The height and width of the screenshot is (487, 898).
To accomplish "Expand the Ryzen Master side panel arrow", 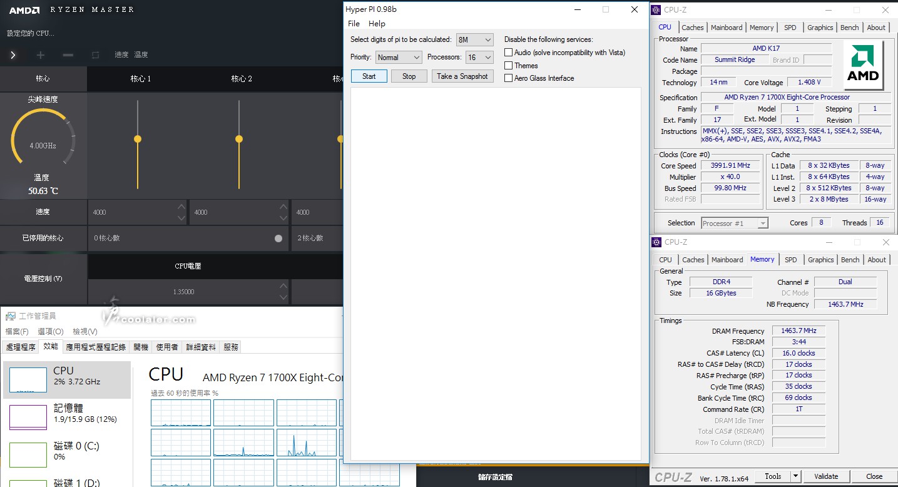I will pyautogui.click(x=13, y=55).
